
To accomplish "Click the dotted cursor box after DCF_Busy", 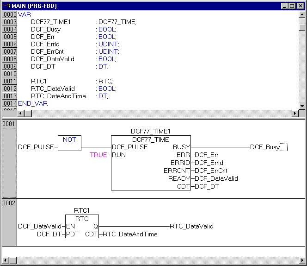I will click(284, 147).
